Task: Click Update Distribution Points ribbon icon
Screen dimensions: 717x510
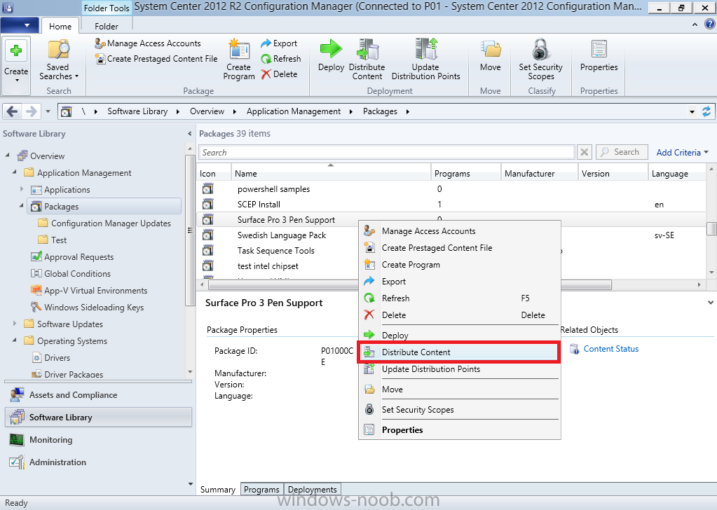Action: (x=425, y=60)
